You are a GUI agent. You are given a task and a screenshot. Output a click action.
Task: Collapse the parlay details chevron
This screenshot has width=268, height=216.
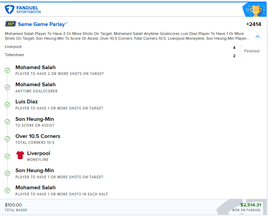click(x=257, y=37)
